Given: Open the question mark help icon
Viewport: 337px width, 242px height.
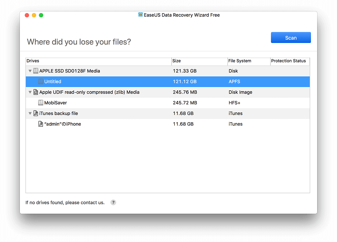Looking at the screenshot, I should (x=113, y=202).
